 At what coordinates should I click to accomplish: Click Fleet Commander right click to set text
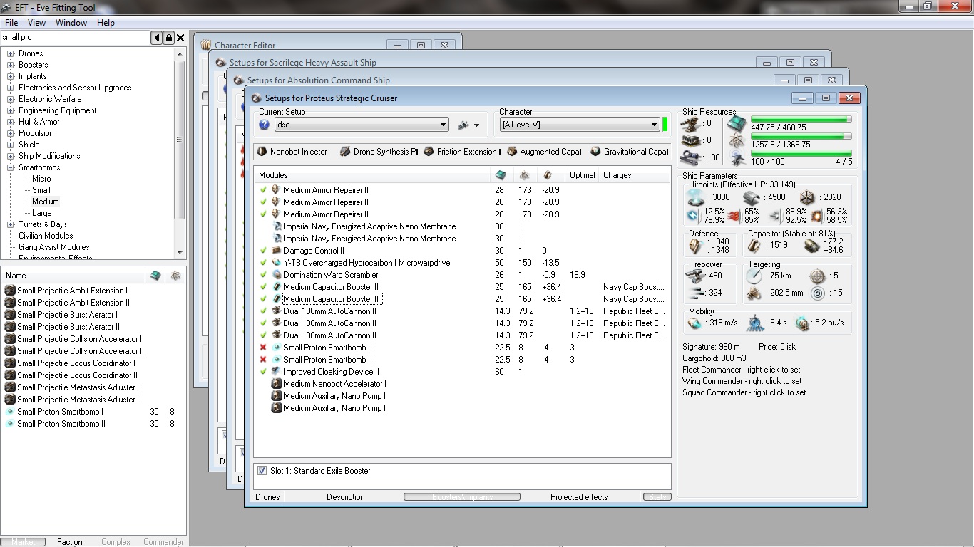tap(741, 370)
